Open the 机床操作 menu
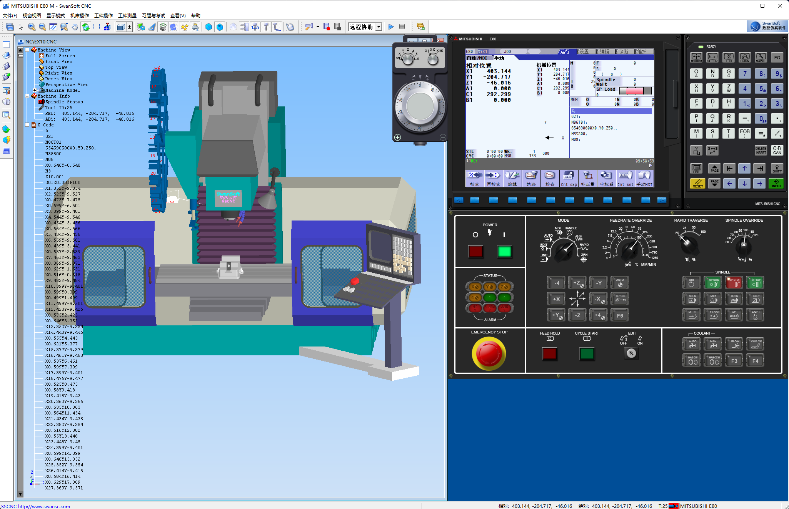 point(79,16)
